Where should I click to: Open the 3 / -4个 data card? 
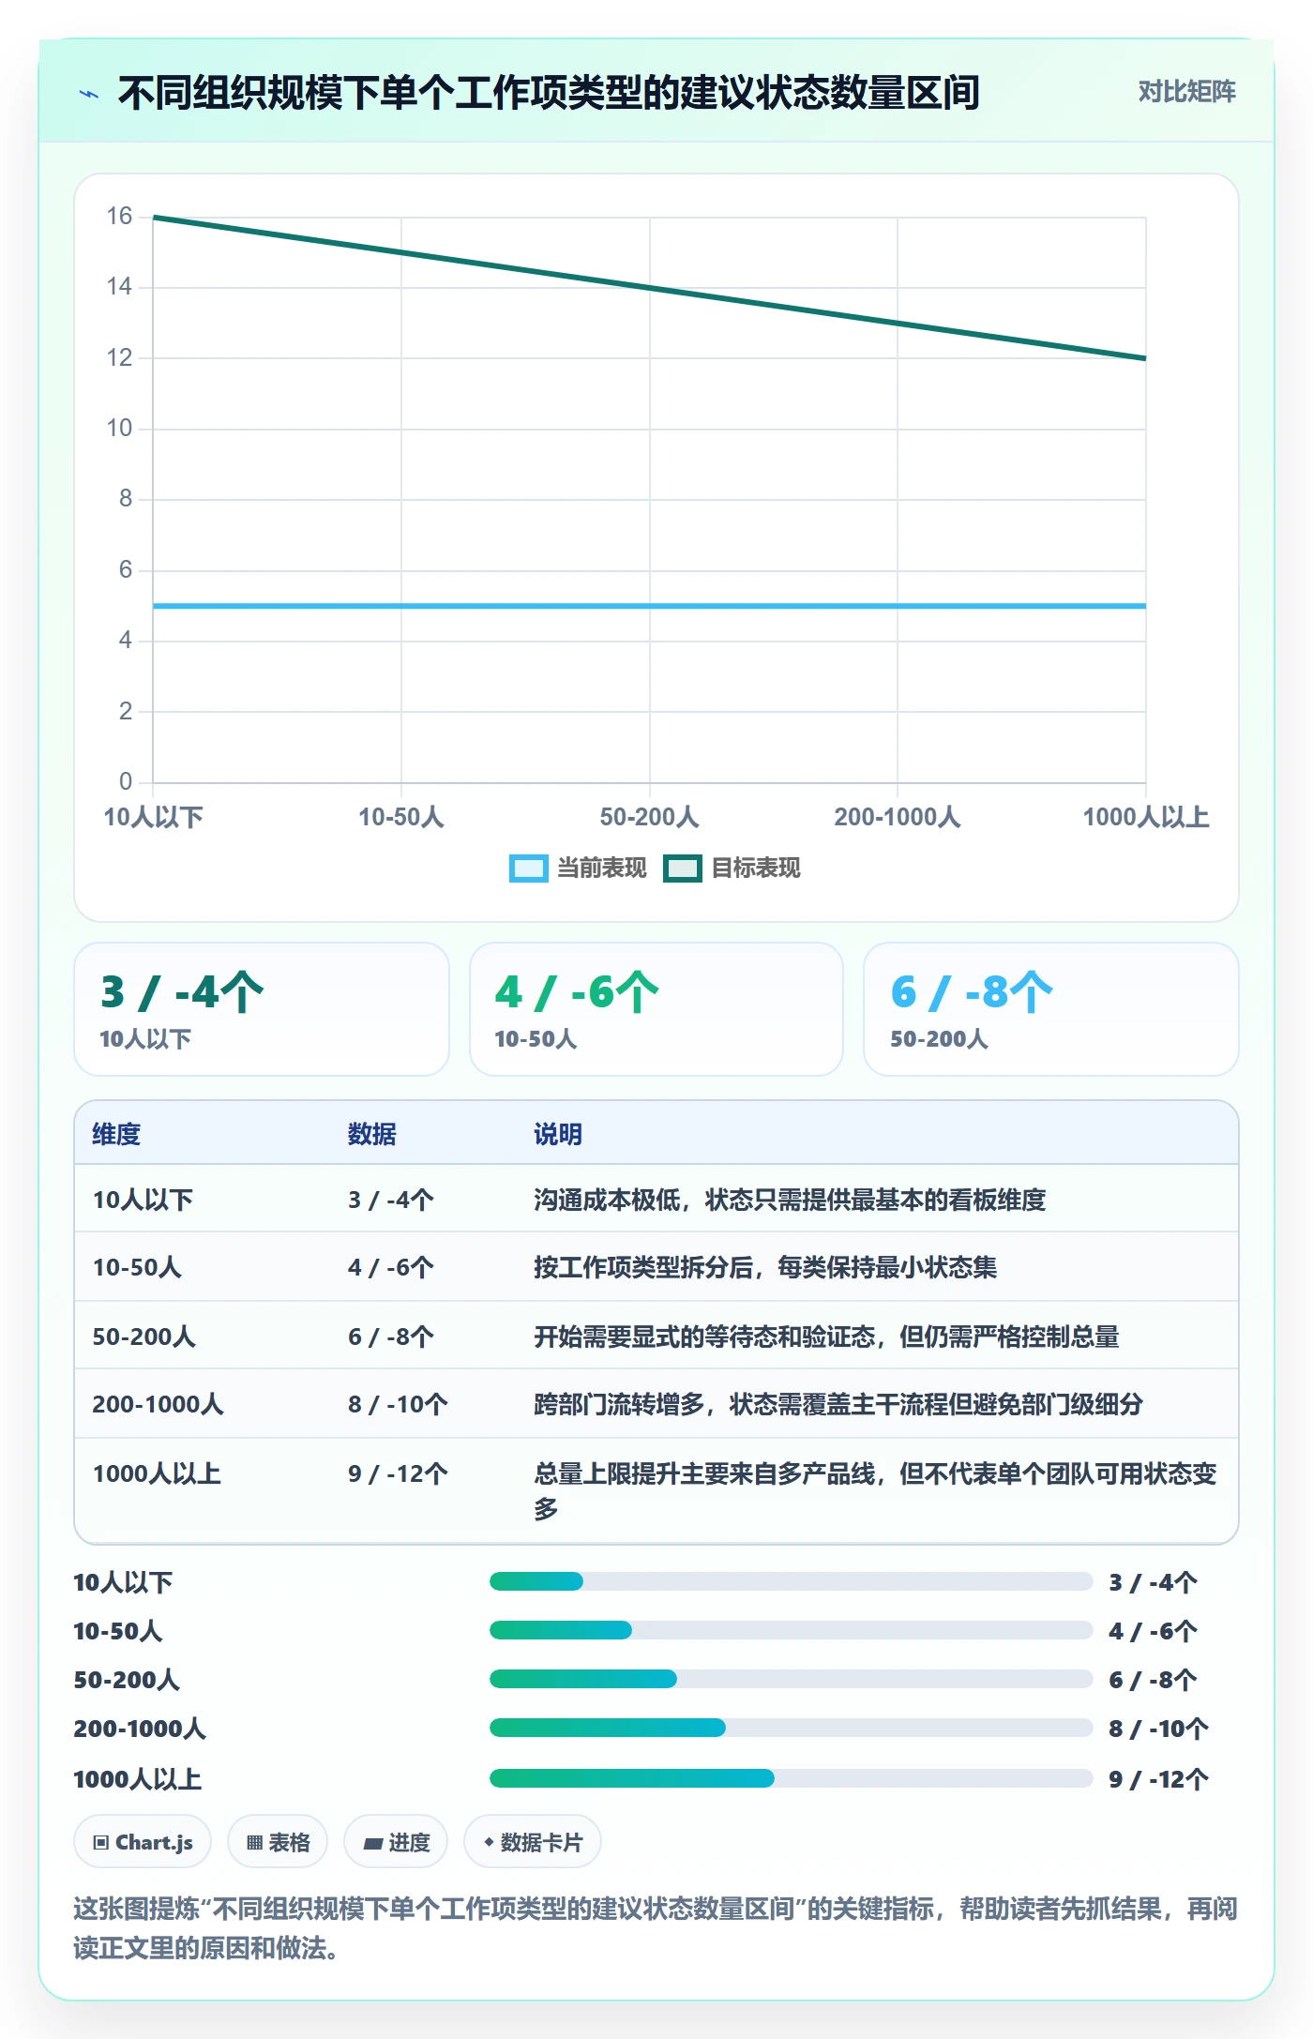262,1009
